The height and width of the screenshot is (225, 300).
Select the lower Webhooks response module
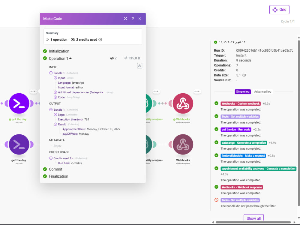(183, 144)
